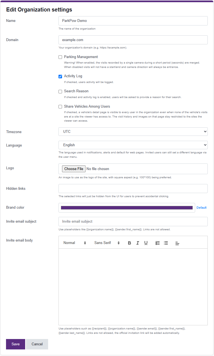Image resolution: width=214 pixels, height=356 pixels.
Task: Insert ordered list in email body
Action: click(x=158, y=243)
